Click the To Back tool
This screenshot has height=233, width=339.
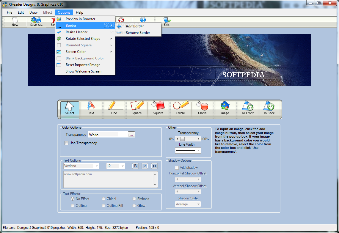pos(269,108)
